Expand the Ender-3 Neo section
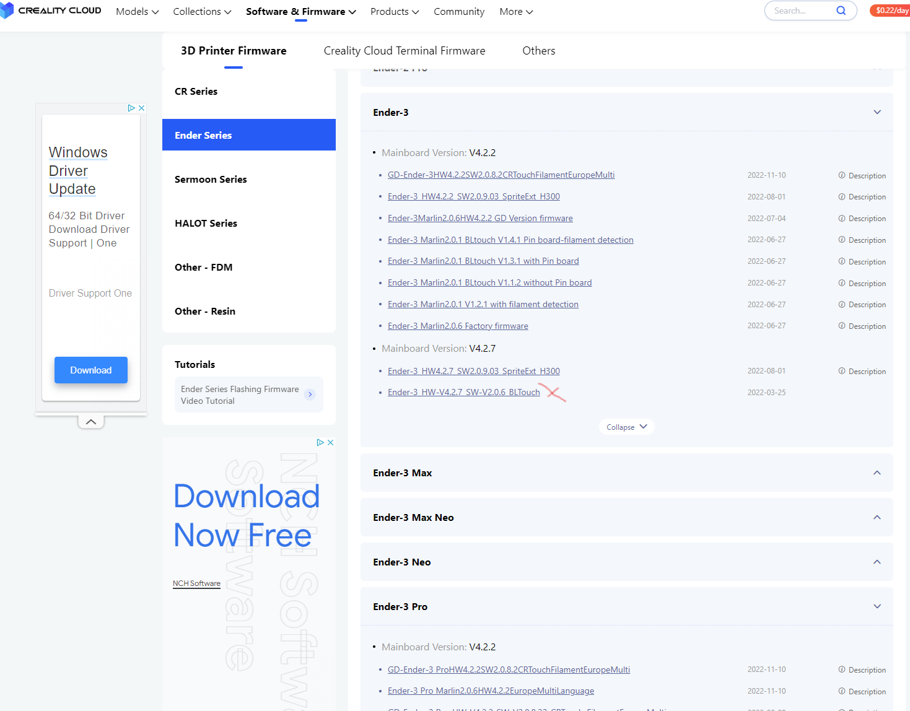Screen dimensions: 910x711 (x=626, y=562)
